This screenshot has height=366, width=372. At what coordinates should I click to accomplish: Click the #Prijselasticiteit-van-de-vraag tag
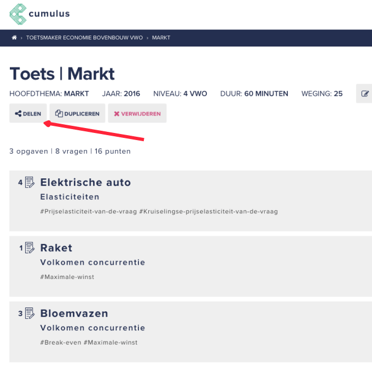pyautogui.click(x=89, y=211)
